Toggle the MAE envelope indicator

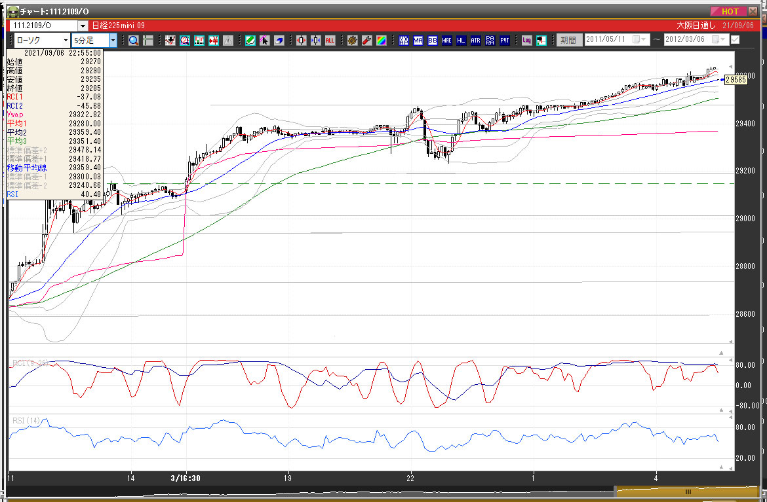[x=446, y=41]
